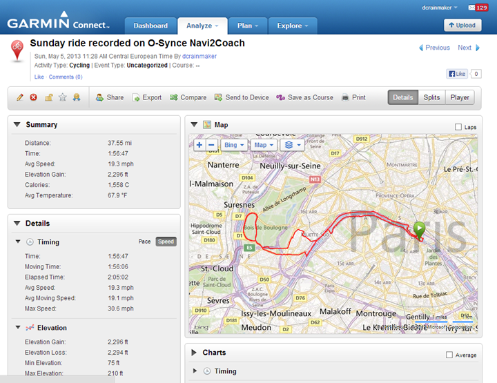Open the dcrainmaker author link

point(199,56)
